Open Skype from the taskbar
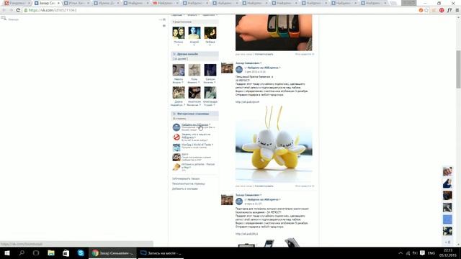 81,253
